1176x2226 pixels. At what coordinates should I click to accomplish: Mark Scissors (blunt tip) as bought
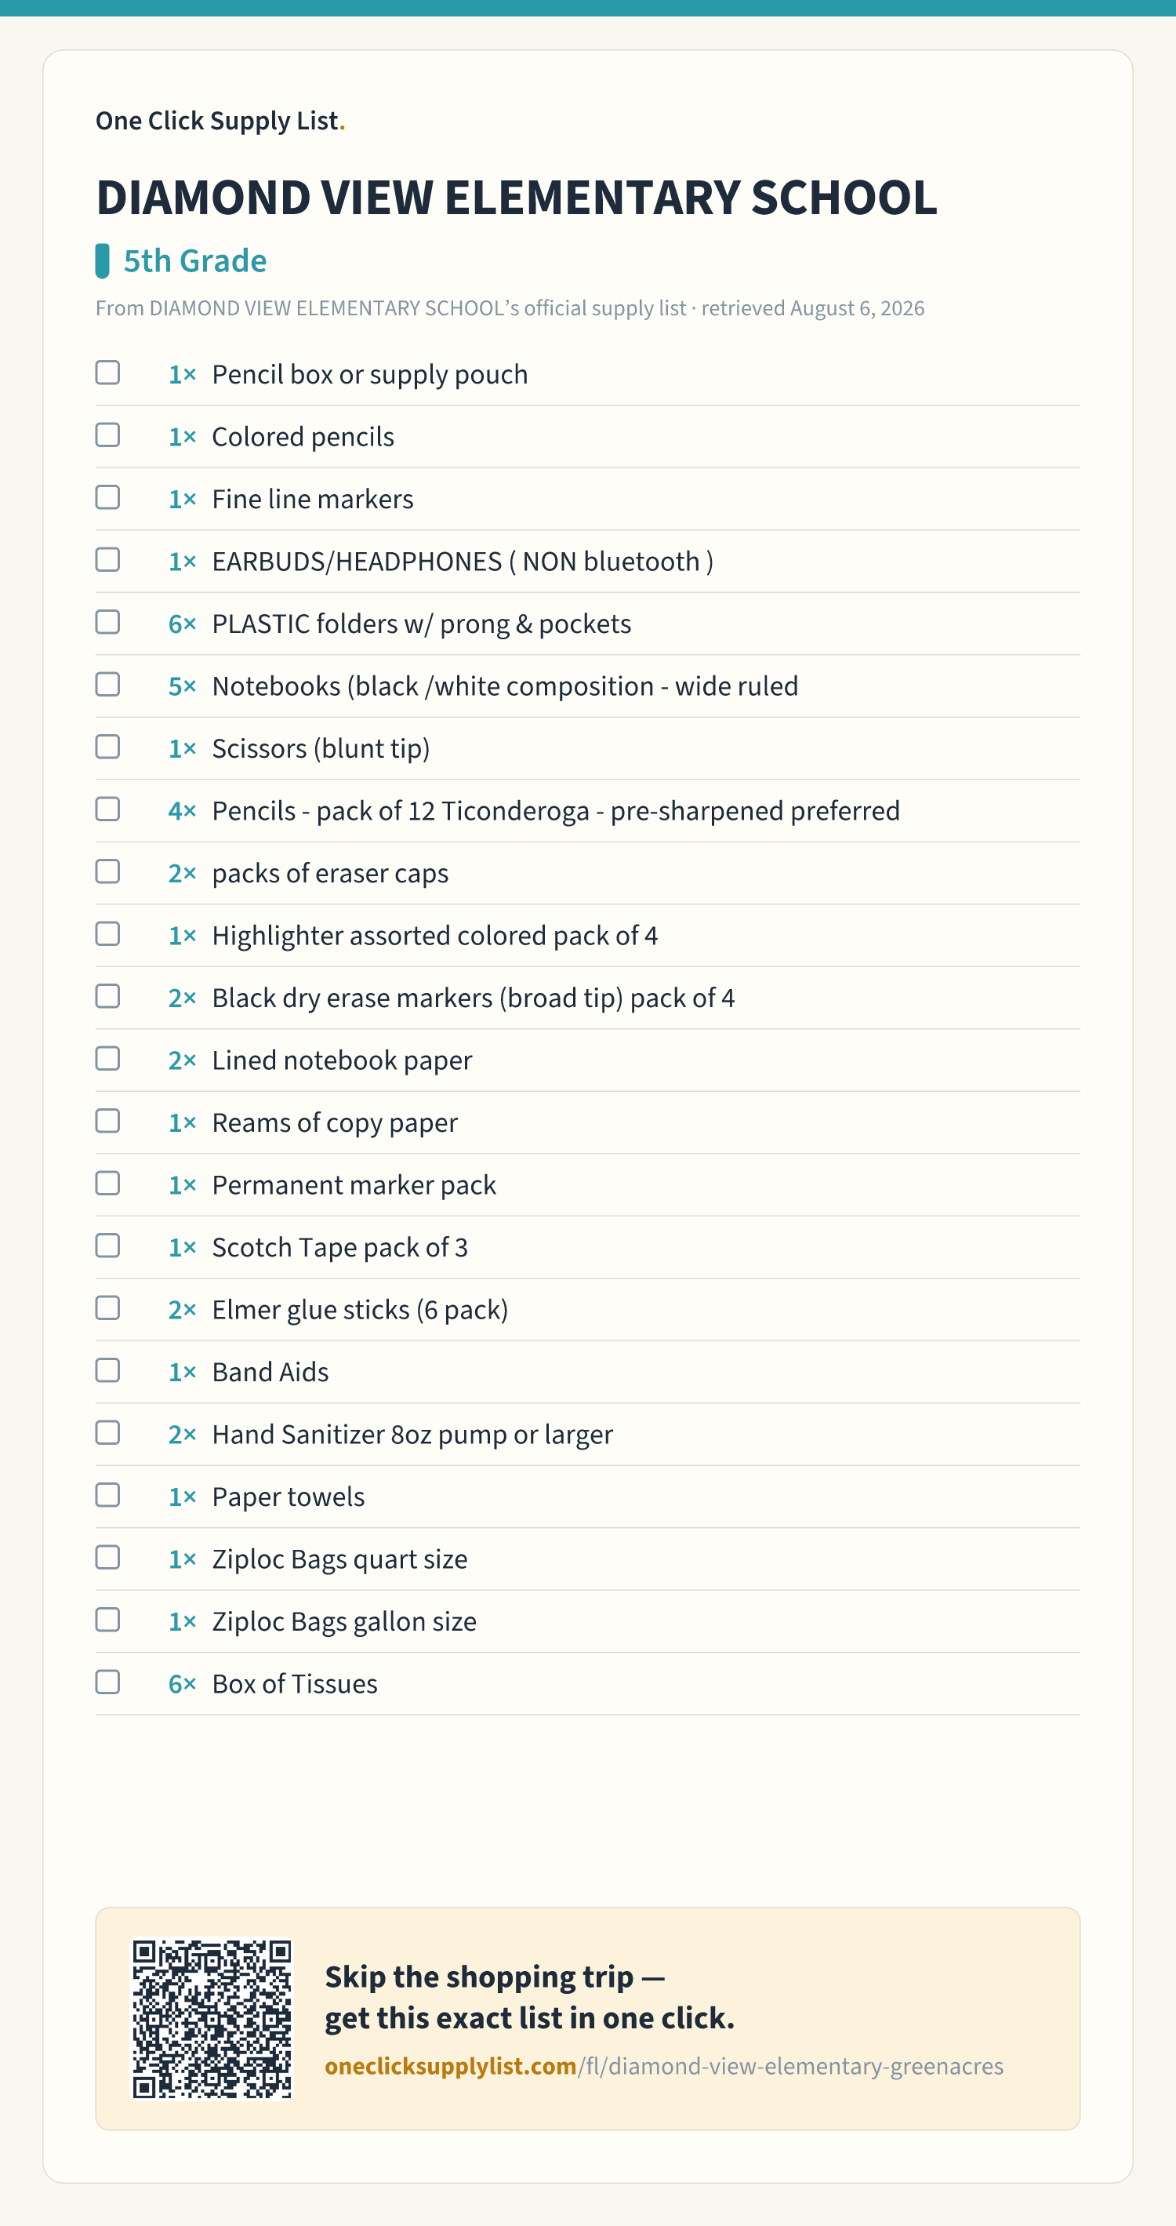click(108, 747)
